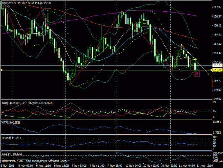Viewport: 223px width, 168px height.
Task: Click the 7 Nov 11:00 time label
Action: [x=97, y=166]
